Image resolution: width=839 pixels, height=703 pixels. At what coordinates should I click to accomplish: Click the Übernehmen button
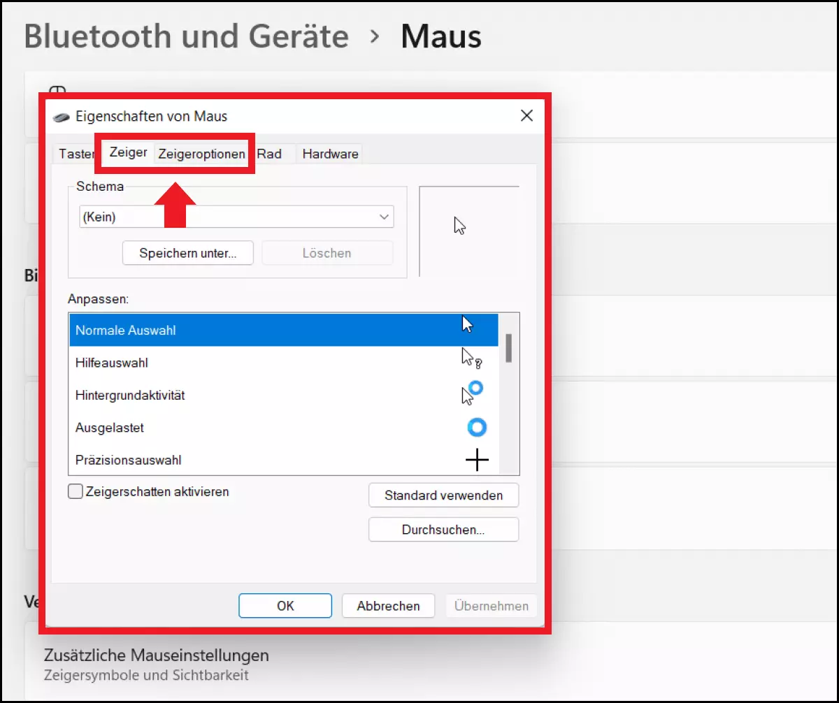click(x=492, y=606)
